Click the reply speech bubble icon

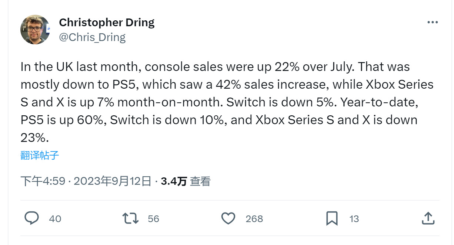click(x=32, y=218)
